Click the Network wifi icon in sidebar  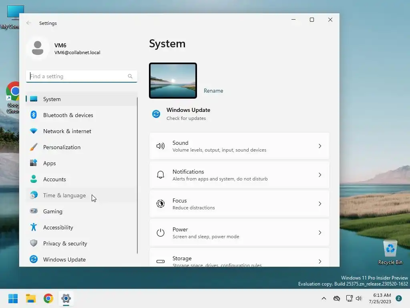tap(34, 131)
